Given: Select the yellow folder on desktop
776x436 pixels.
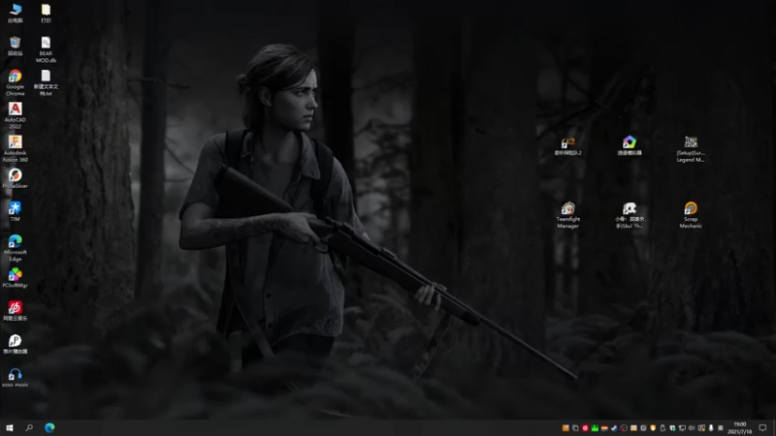Looking at the screenshot, I should coord(46,13).
